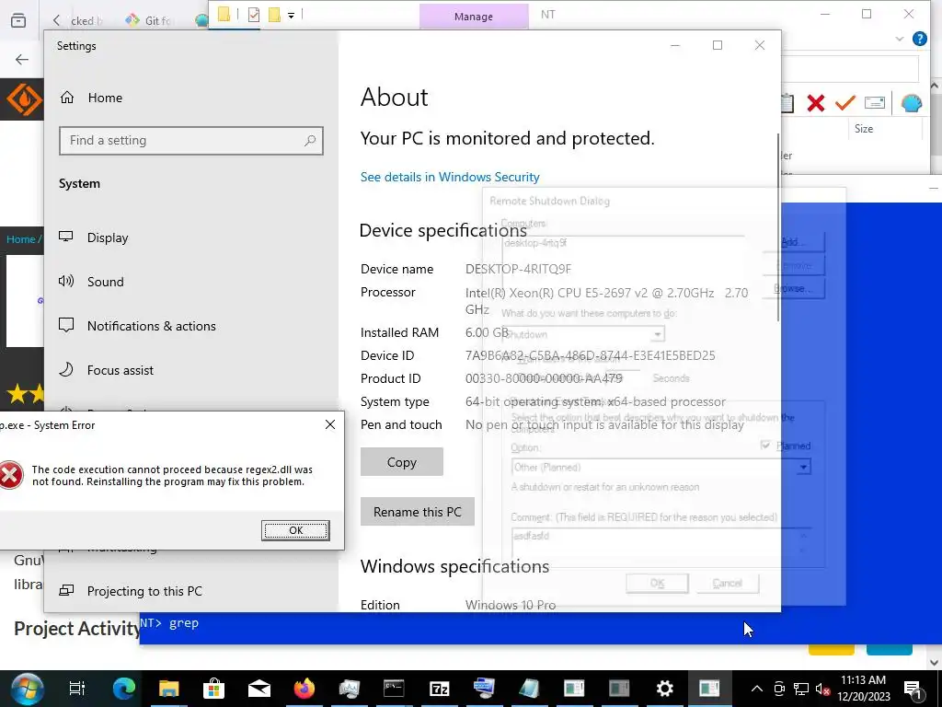Open File Explorer from taskbar
The height and width of the screenshot is (707, 942).
point(169,689)
